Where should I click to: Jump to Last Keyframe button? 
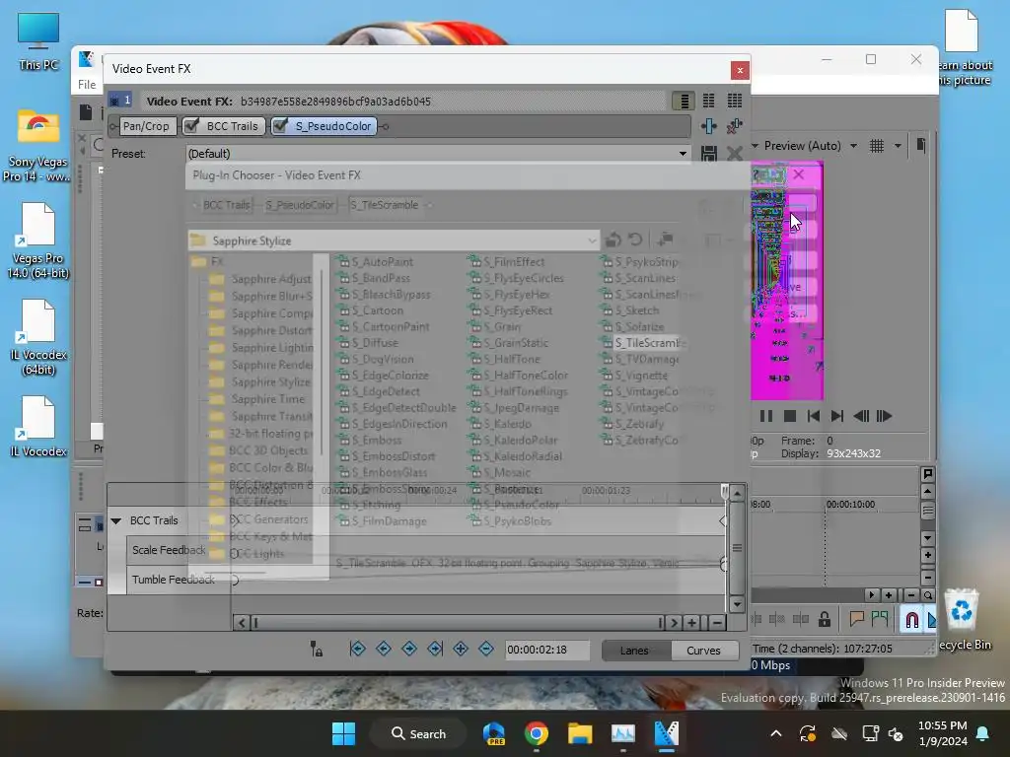[435, 649]
